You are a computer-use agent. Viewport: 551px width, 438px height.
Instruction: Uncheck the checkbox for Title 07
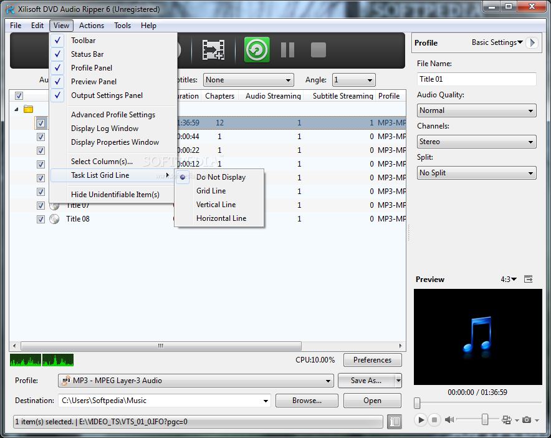(41, 205)
